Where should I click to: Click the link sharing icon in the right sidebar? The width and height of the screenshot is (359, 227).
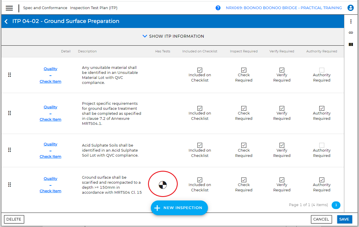point(351,33)
